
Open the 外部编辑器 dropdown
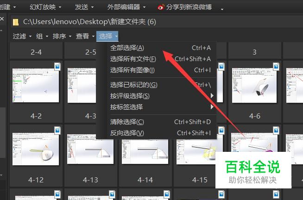point(126,7)
